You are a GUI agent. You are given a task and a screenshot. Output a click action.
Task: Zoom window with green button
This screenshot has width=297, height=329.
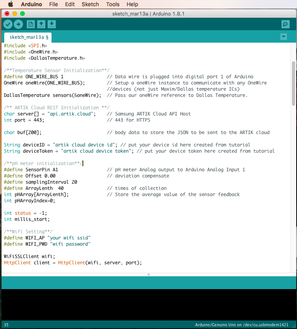(22, 14)
